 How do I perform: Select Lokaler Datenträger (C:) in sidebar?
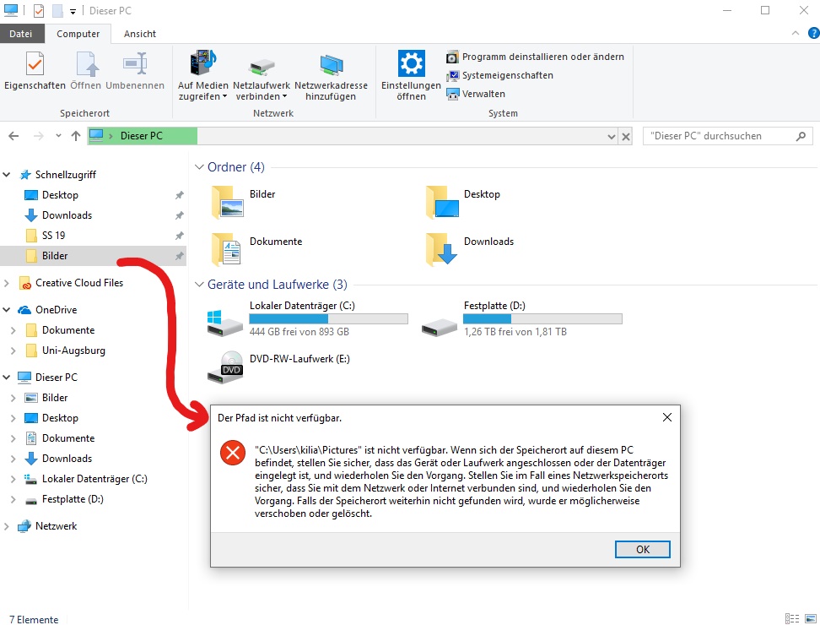[x=94, y=479]
